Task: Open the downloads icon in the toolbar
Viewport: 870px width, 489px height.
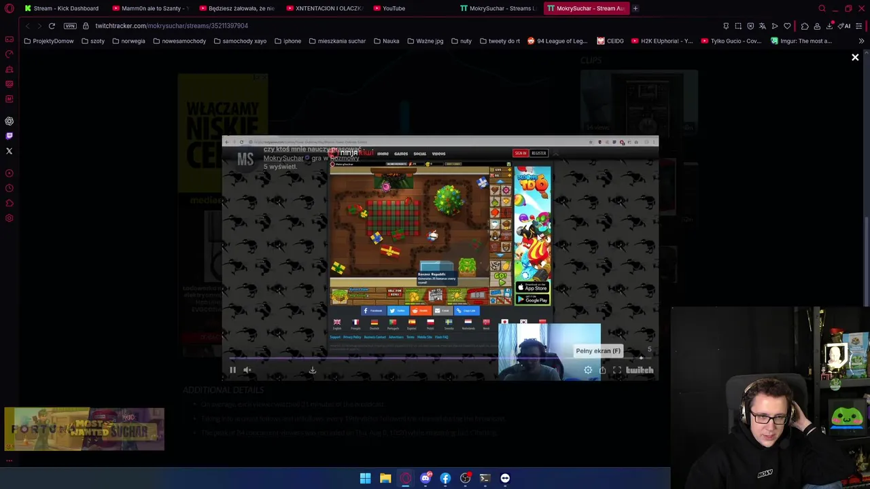Action: 829,26
